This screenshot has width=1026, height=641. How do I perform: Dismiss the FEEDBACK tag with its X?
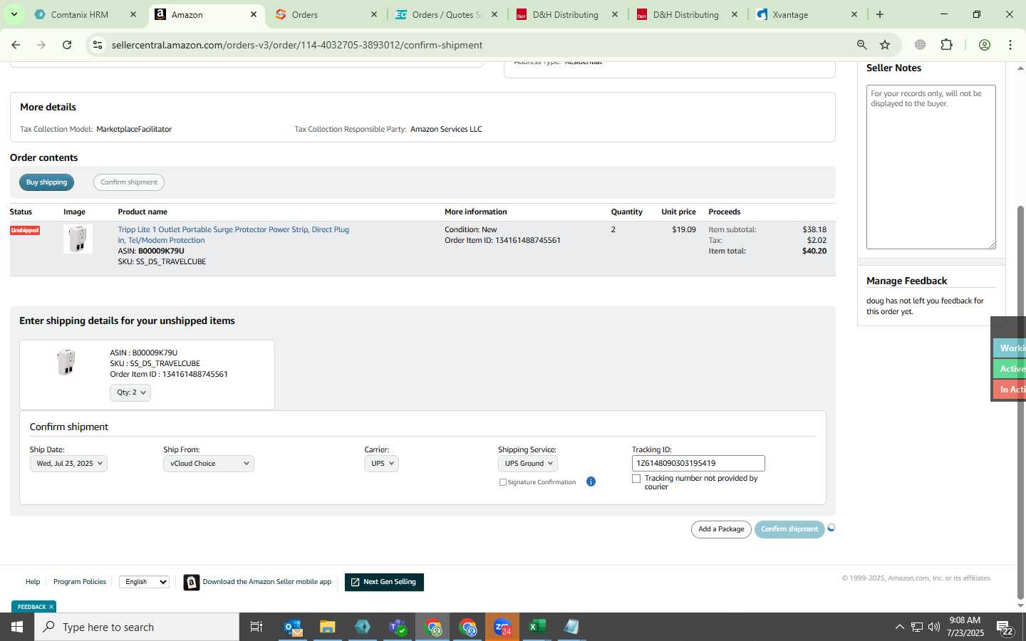[x=51, y=607]
